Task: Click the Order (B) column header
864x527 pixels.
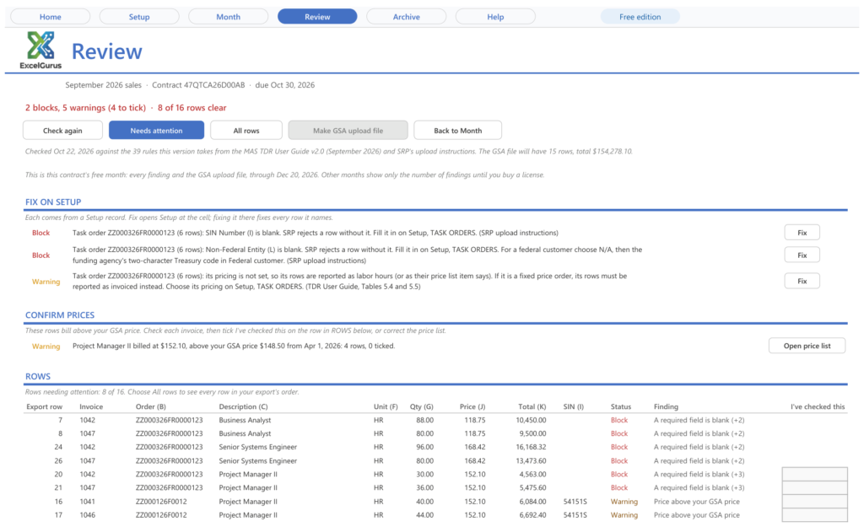Action: click(x=150, y=406)
